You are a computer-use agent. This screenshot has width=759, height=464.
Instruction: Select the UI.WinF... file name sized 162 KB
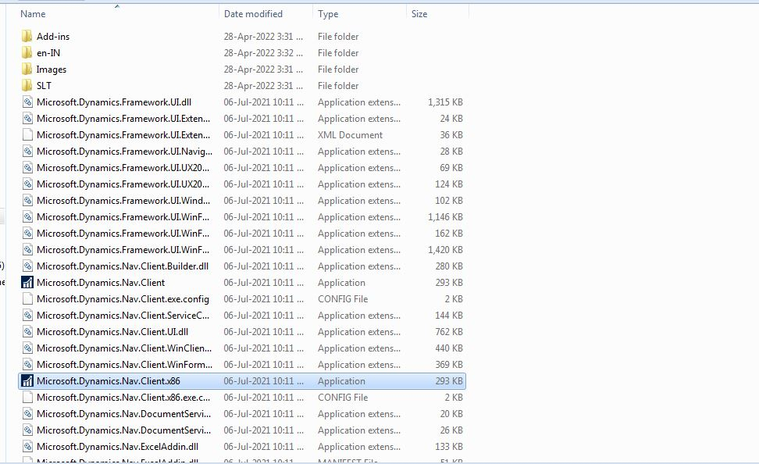123,234
